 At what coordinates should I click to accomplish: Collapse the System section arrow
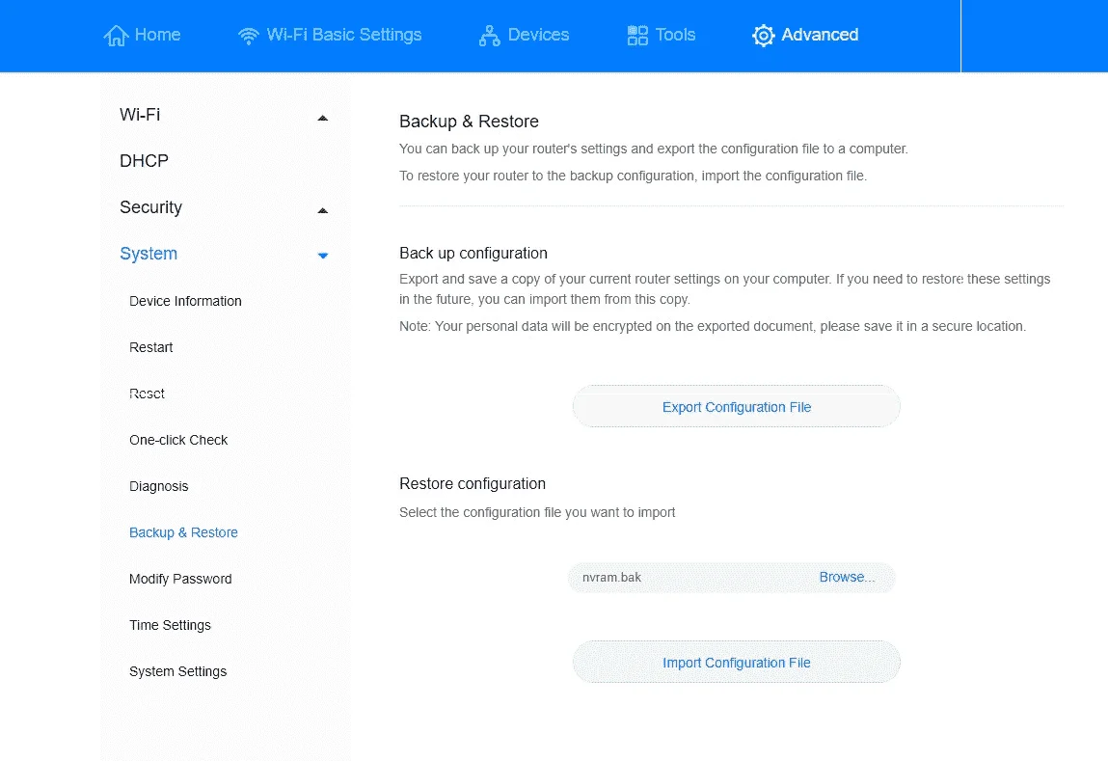323,256
